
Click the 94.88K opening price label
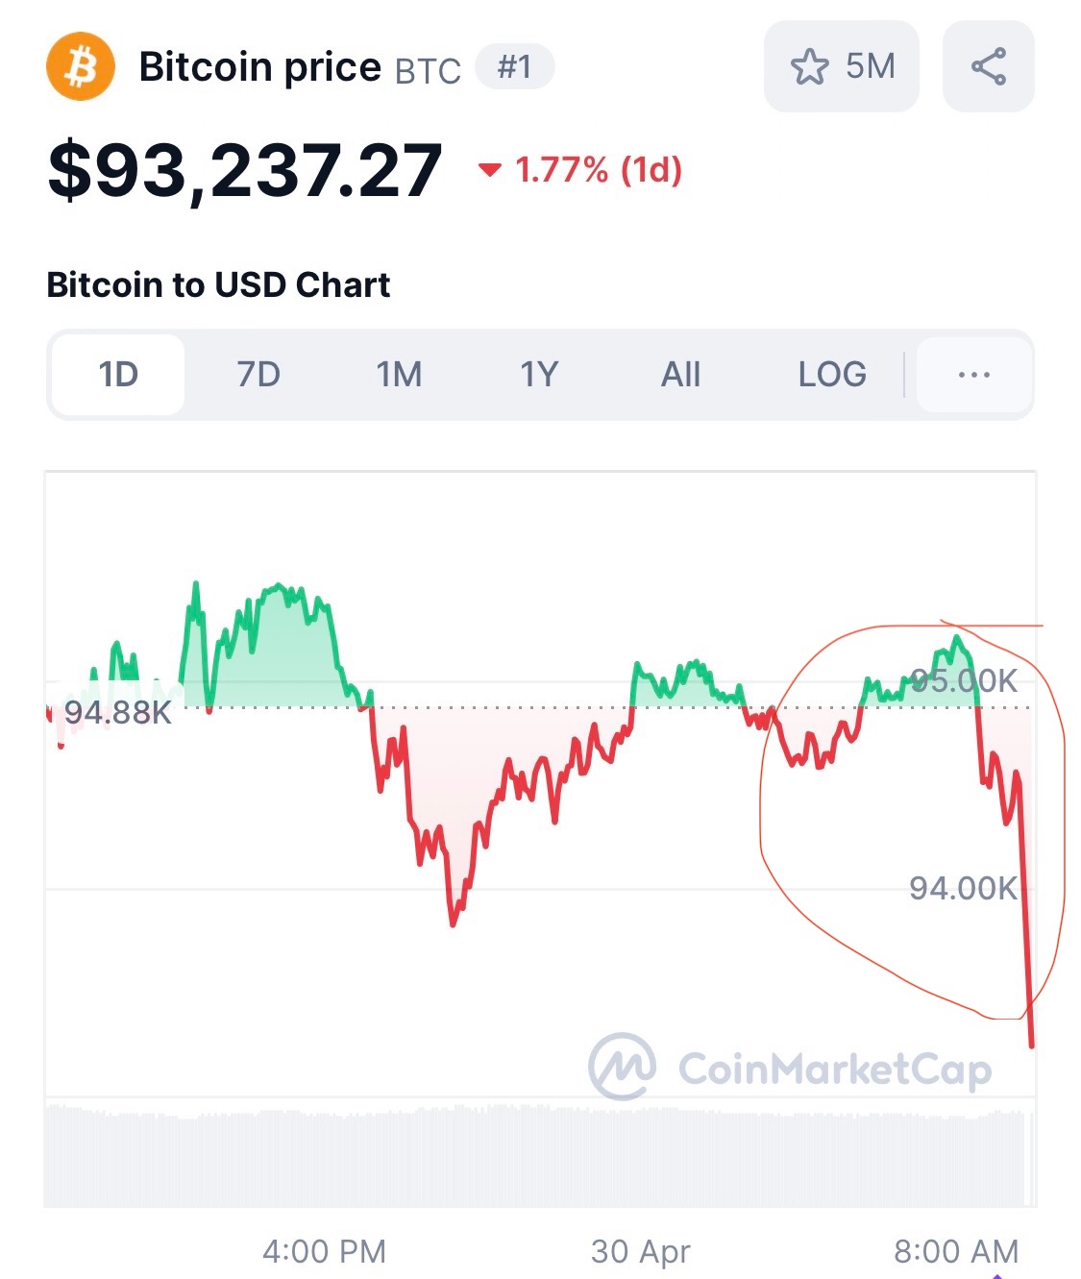(117, 713)
